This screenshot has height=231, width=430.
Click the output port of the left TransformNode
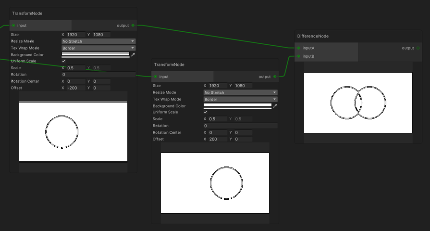(133, 26)
